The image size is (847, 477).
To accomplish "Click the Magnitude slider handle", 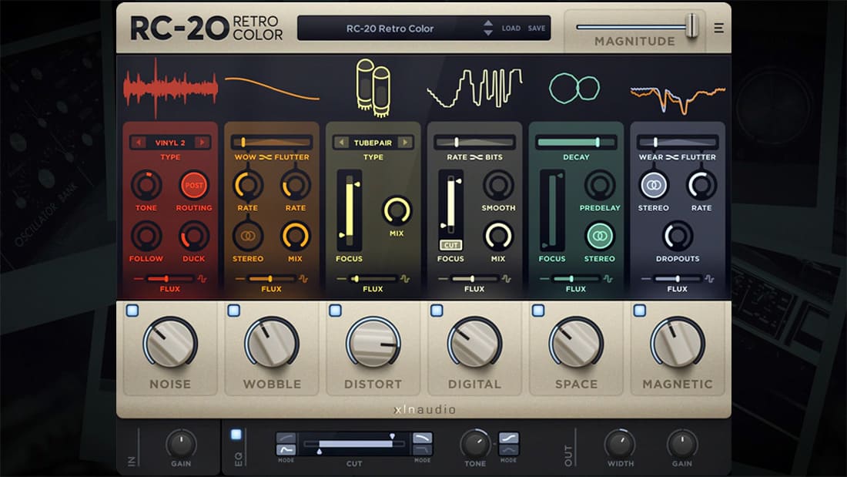I will (692, 26).
